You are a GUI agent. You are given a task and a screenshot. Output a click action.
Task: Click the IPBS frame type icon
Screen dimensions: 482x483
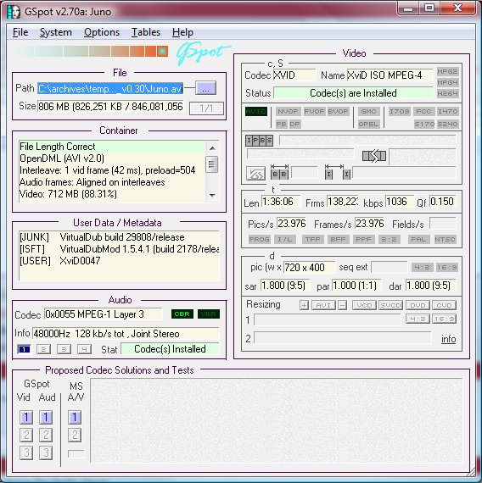259,141
